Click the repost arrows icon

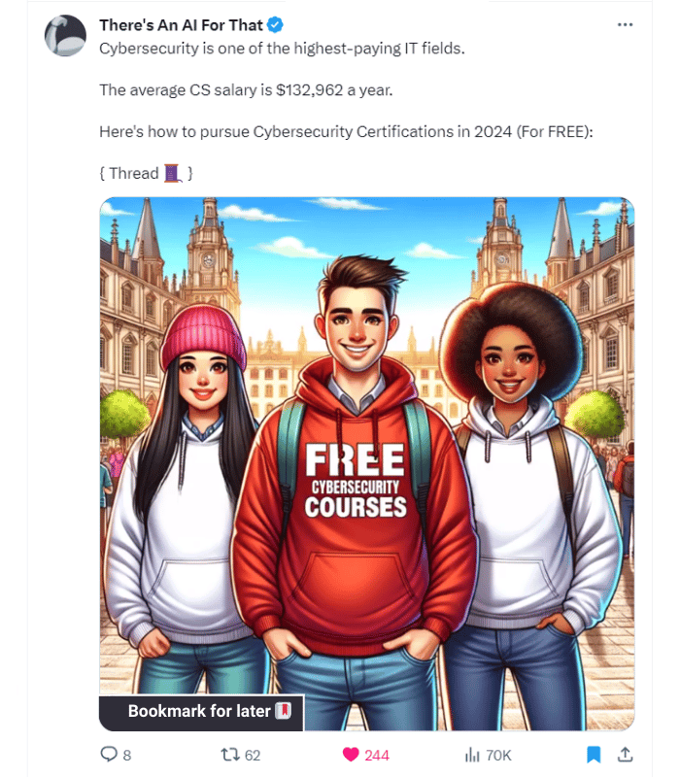(230, 755)
